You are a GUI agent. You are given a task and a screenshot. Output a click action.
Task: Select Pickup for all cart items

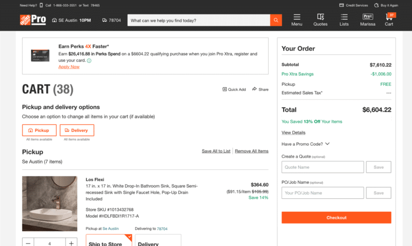(39, 130)
